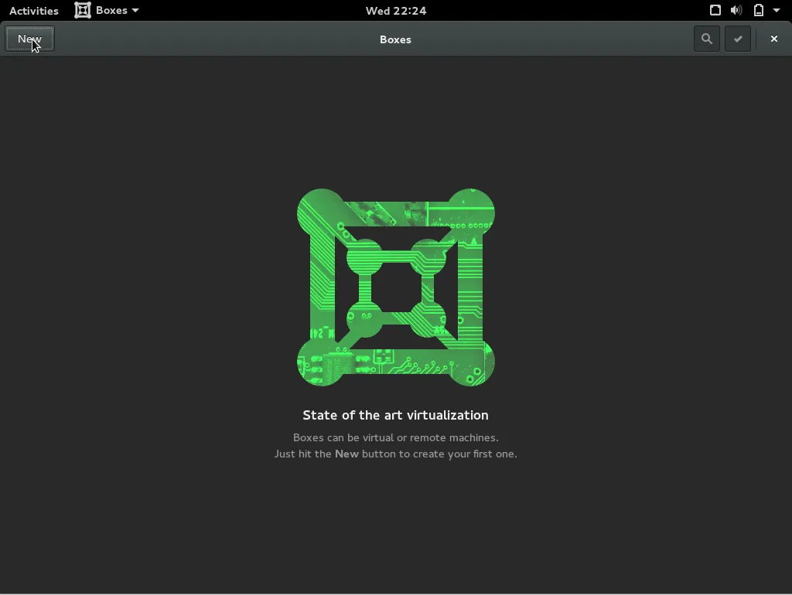Click the State of the art virtualization heading
792x595 pixels.
pyautogui.click(x=395, y=415)
